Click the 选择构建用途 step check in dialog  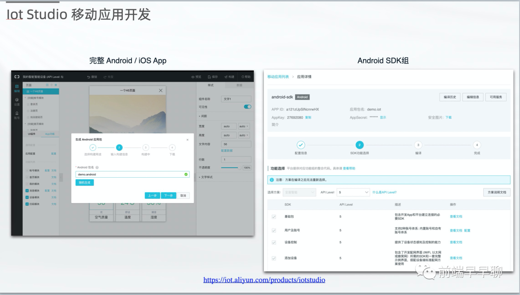coord(93,147)
